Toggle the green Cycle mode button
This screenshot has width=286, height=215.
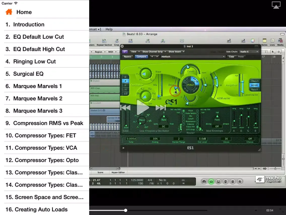click(x=211, y=181)
